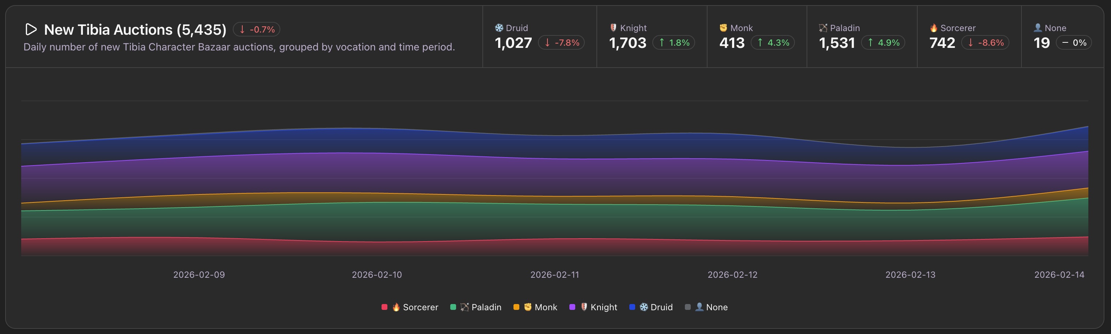This screenshot has width=1111, height=334.
Task: Click the 2026-02-10 date label on the axis
Action: point(377,275)
